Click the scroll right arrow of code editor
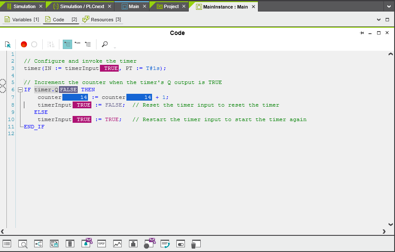Viewport: 395px width, 252px height. point(384,232)
